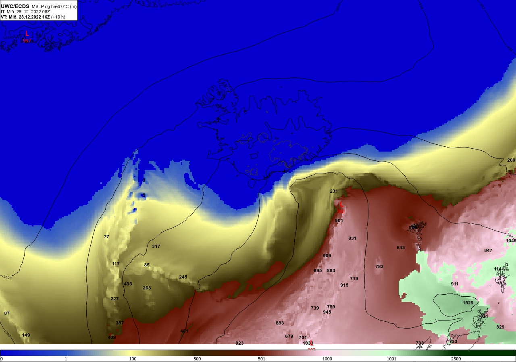
Task: Click the height value 1033
Action: pos(308,343)
